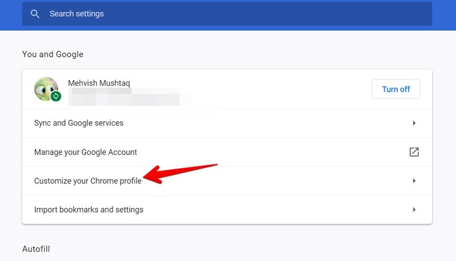Click external link icon for Google Account
The image size is (456, 261).
click(x=414, y=152)
